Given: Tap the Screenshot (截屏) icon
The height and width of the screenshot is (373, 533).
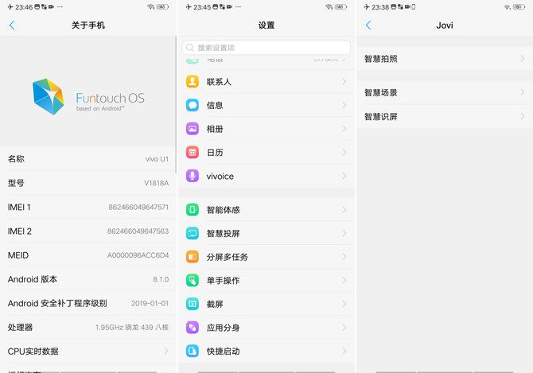Looking at the screenshot, I should coord(193,304).
